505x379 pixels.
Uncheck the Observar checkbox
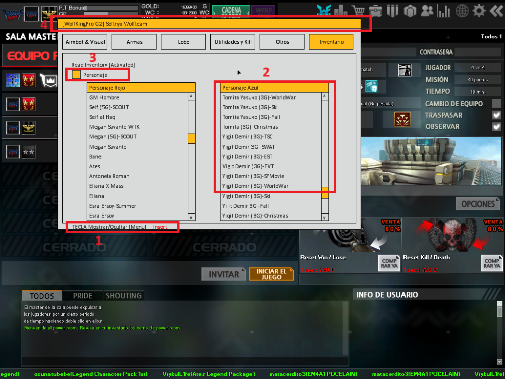pos(496,127)
